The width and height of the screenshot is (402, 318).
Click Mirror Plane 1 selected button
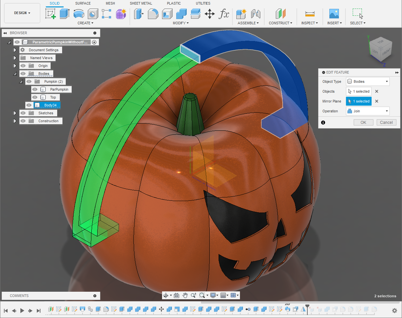(359, 101)
